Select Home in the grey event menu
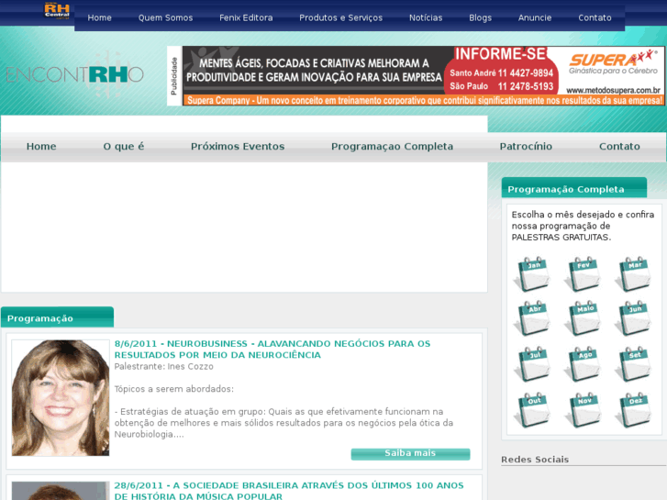Viewport: 667px width, 500px height. click(41, 147)
